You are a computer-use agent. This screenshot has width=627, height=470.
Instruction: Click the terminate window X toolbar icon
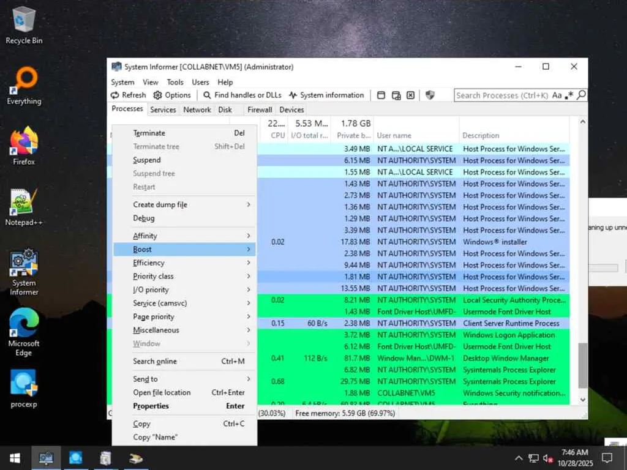coord(411,95)
